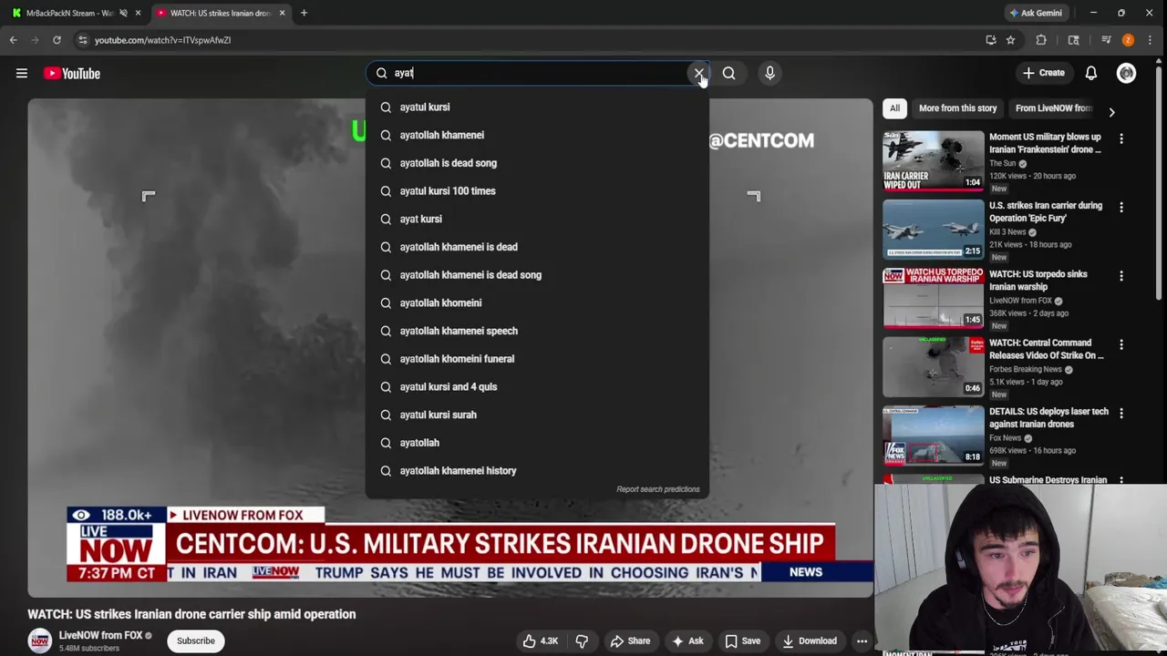Image resolution: width=1167 pixels, height=656 pixels.
Task: Clear the search box text
Action: (699, 73)
